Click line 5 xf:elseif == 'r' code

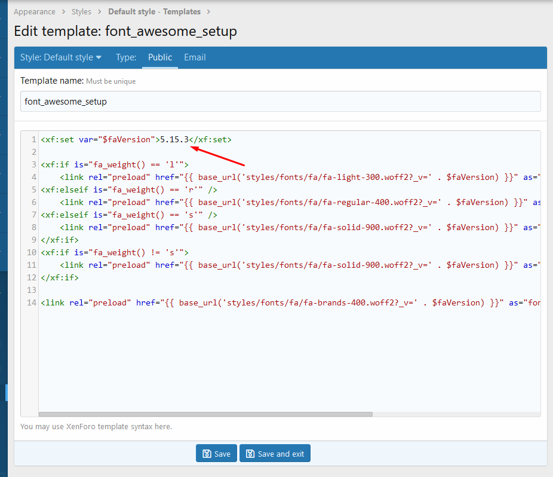(x=129, y=189)
